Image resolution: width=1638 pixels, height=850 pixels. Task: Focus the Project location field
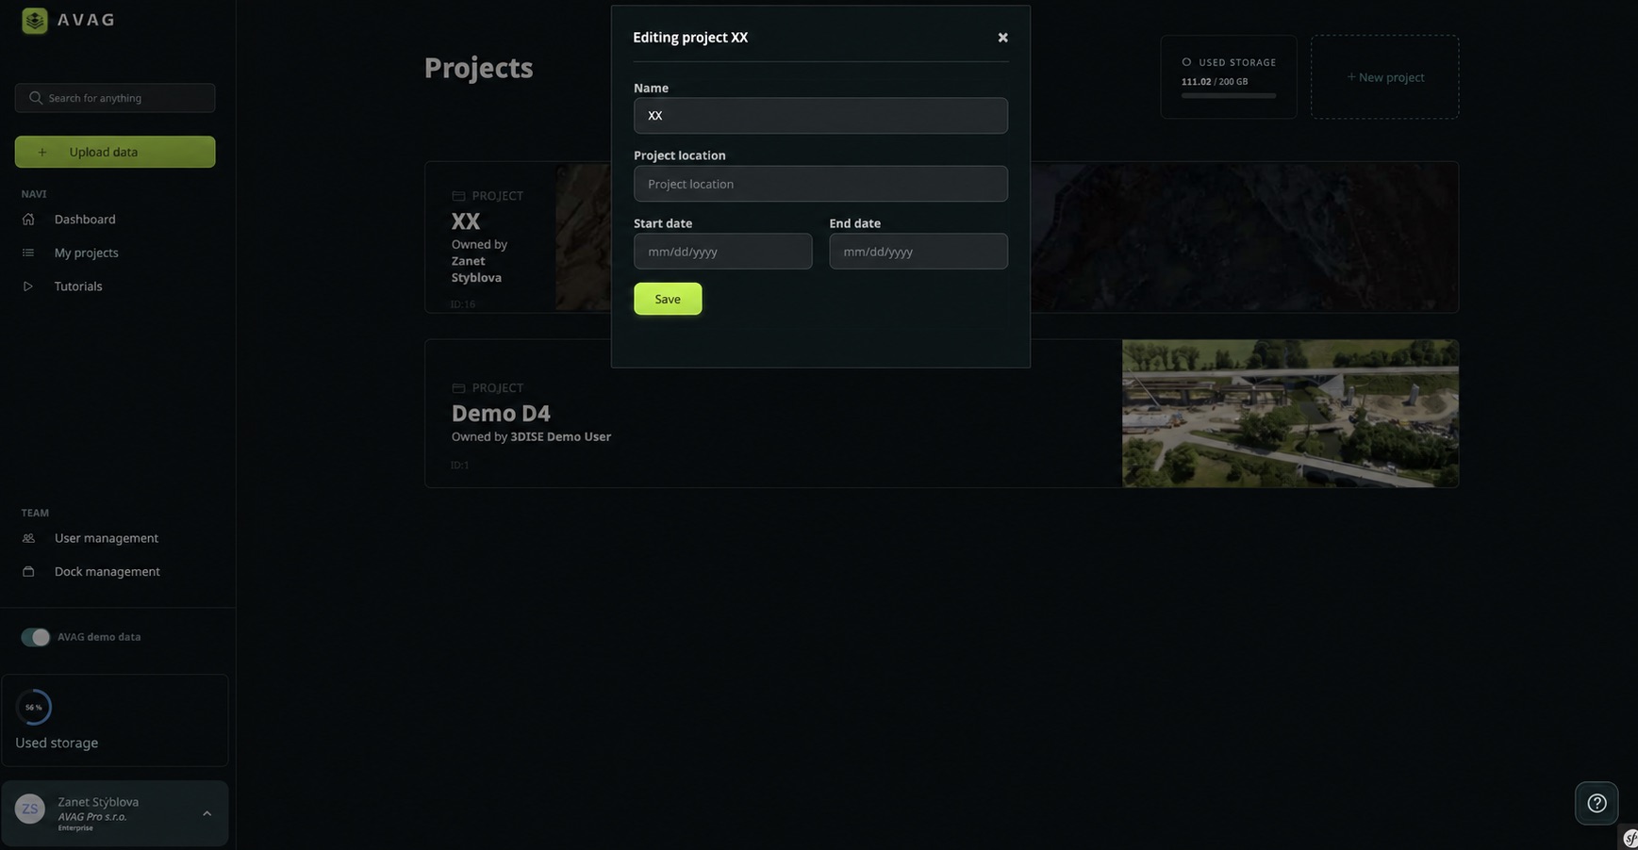(820, 184)
